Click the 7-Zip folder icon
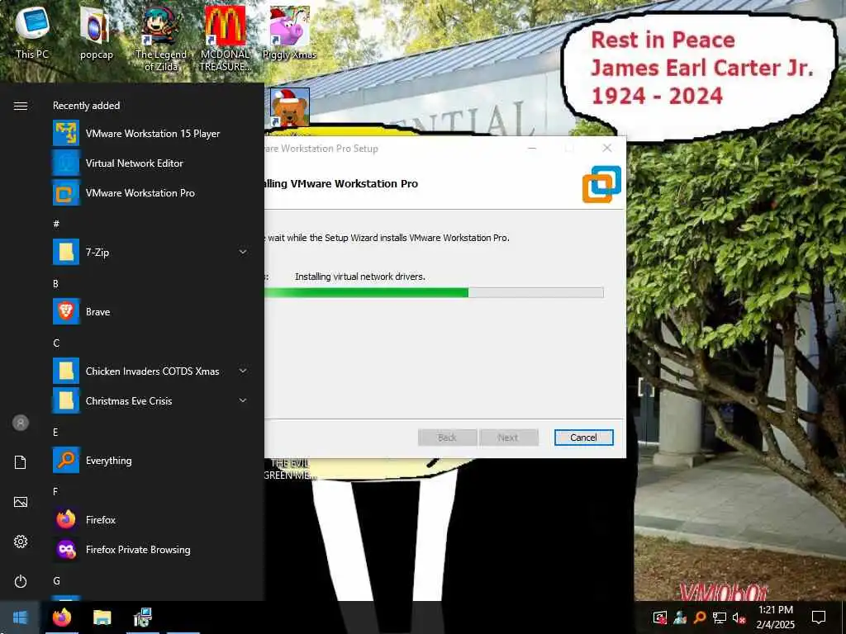 66,252
